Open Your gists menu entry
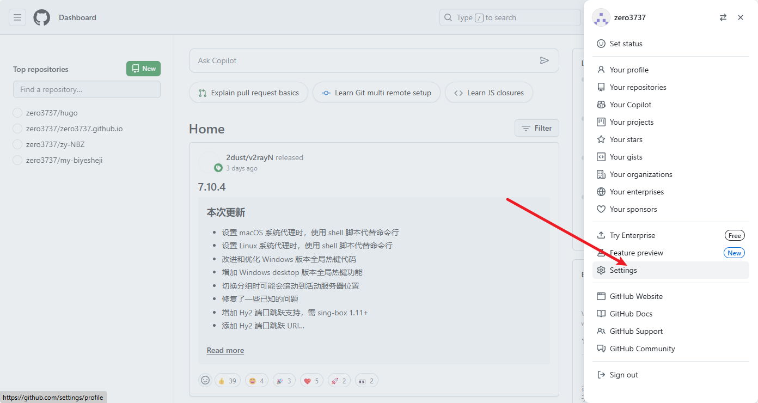Viewport: 758px width, 403px height. 671,157
